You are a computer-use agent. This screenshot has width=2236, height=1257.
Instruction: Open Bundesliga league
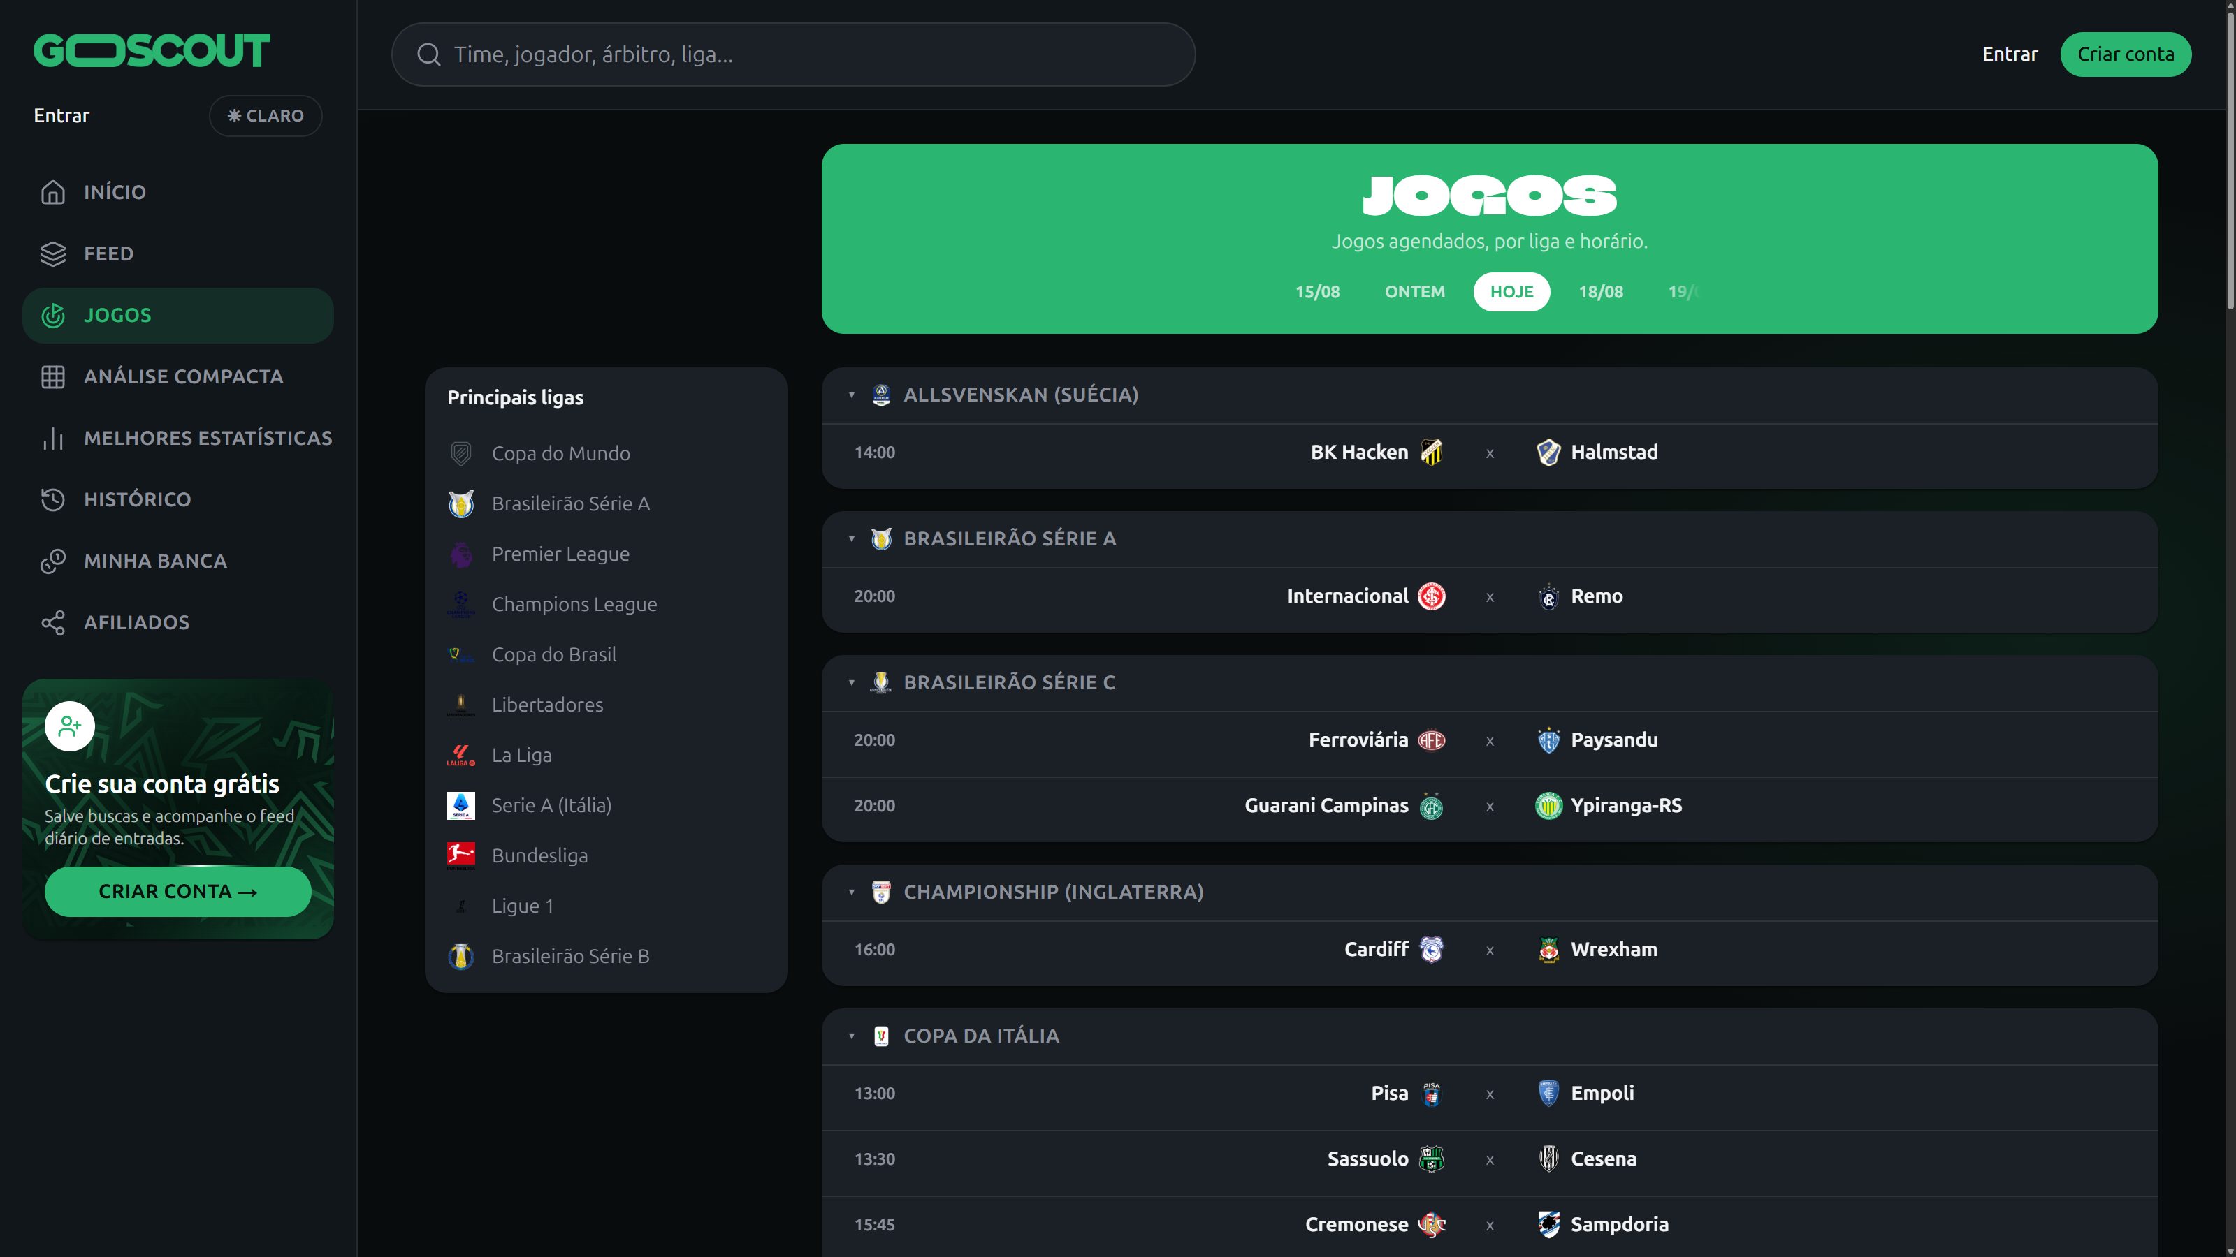[606, 856]
